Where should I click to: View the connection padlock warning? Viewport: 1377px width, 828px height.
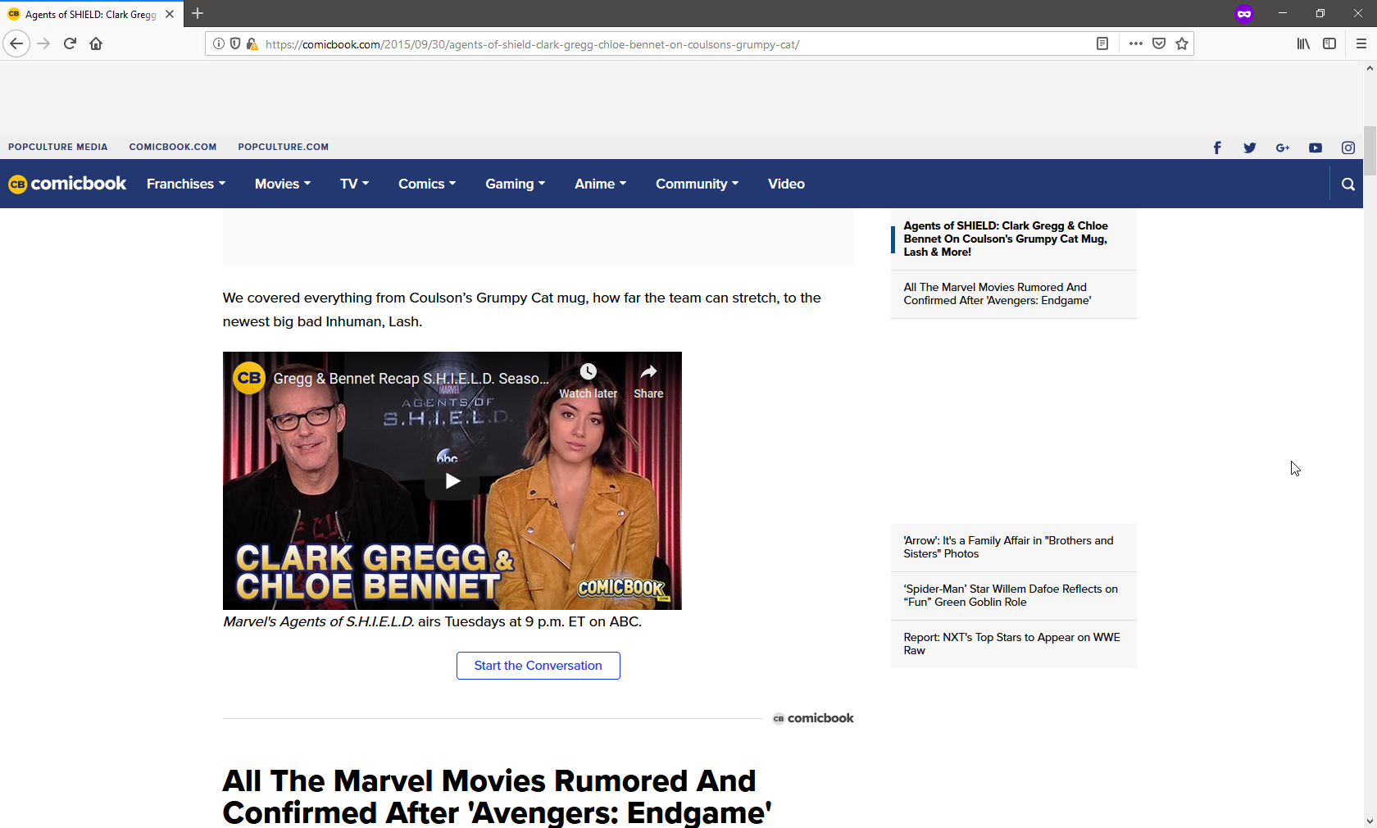click(252, 43)
